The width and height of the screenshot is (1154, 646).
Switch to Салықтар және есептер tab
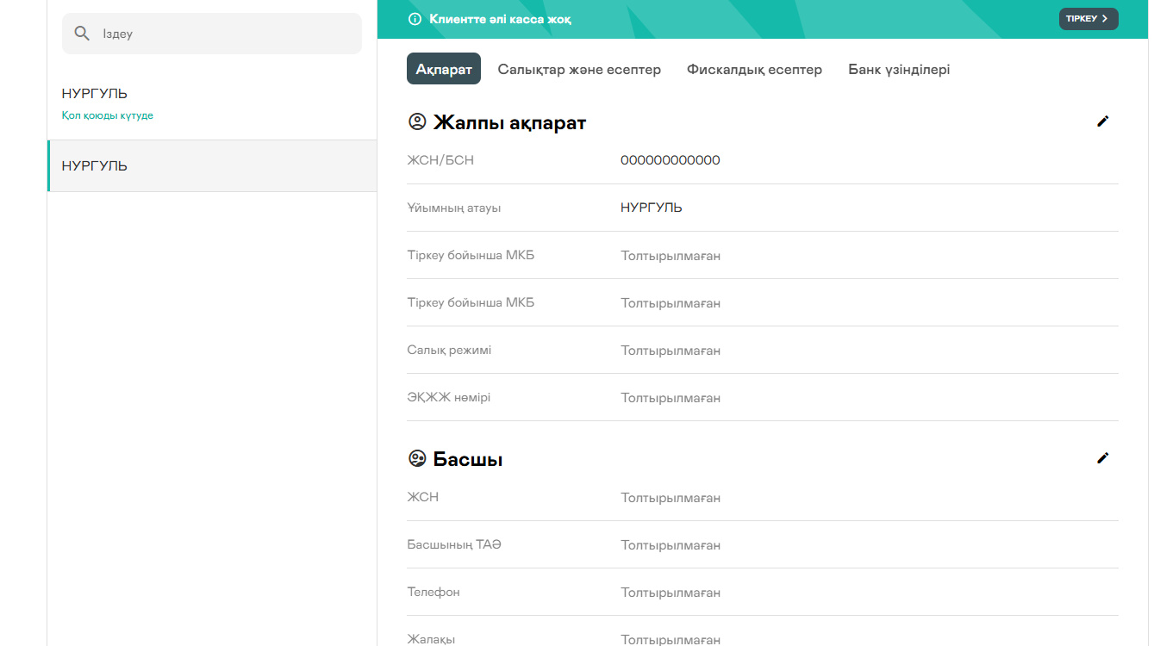coord(579,69)
